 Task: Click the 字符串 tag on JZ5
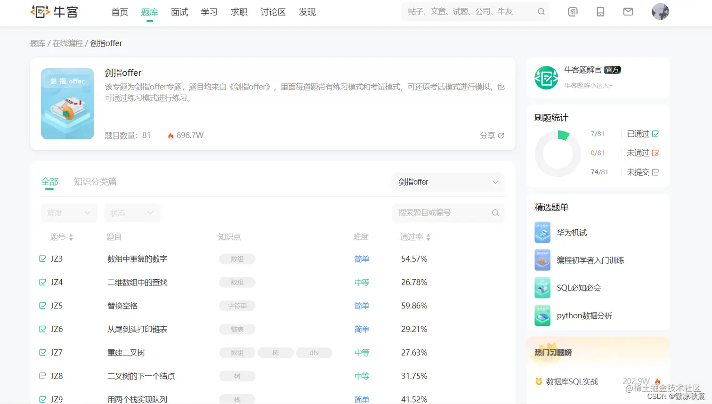[x=237, y=306]
